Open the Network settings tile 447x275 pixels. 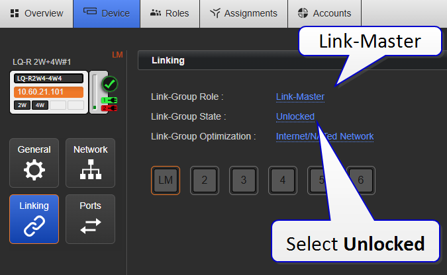click(90, 163)
